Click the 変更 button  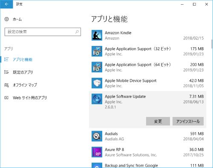(x=158, y=121)
